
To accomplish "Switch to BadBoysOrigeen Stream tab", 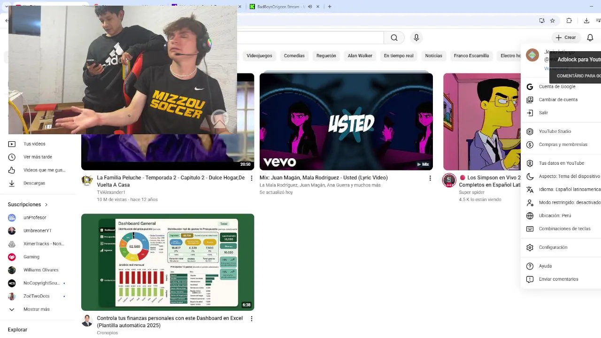I will pyautogui.click(x=282, y=7).
